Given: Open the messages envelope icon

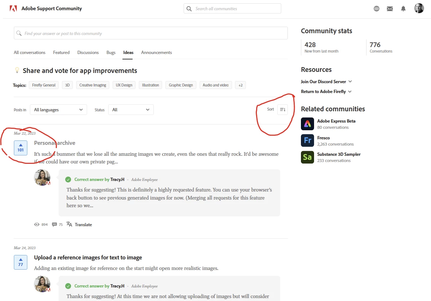Looking at the screenshot, I should click(390, 9).
